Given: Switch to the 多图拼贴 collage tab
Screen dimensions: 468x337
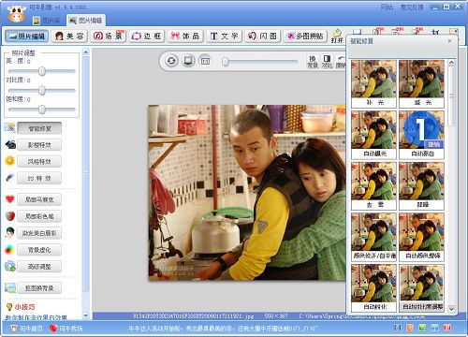Looking at the screenshot, I should [305, 37].
